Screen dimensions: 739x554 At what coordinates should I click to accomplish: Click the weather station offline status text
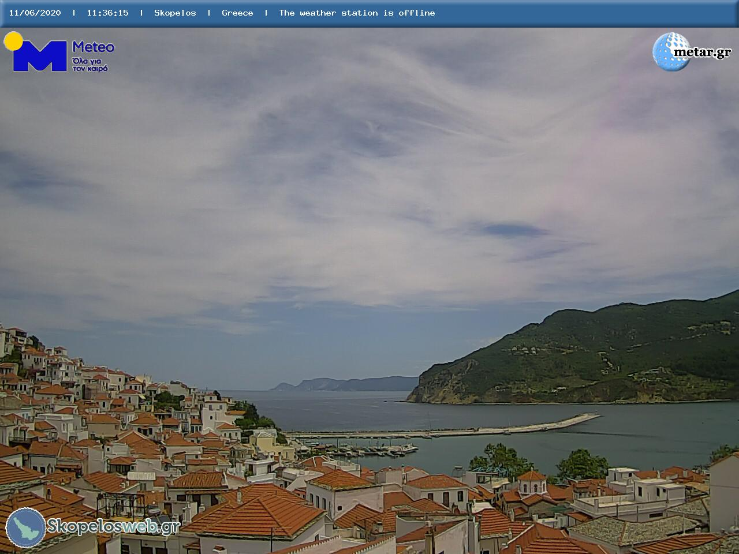pos(357,13)
